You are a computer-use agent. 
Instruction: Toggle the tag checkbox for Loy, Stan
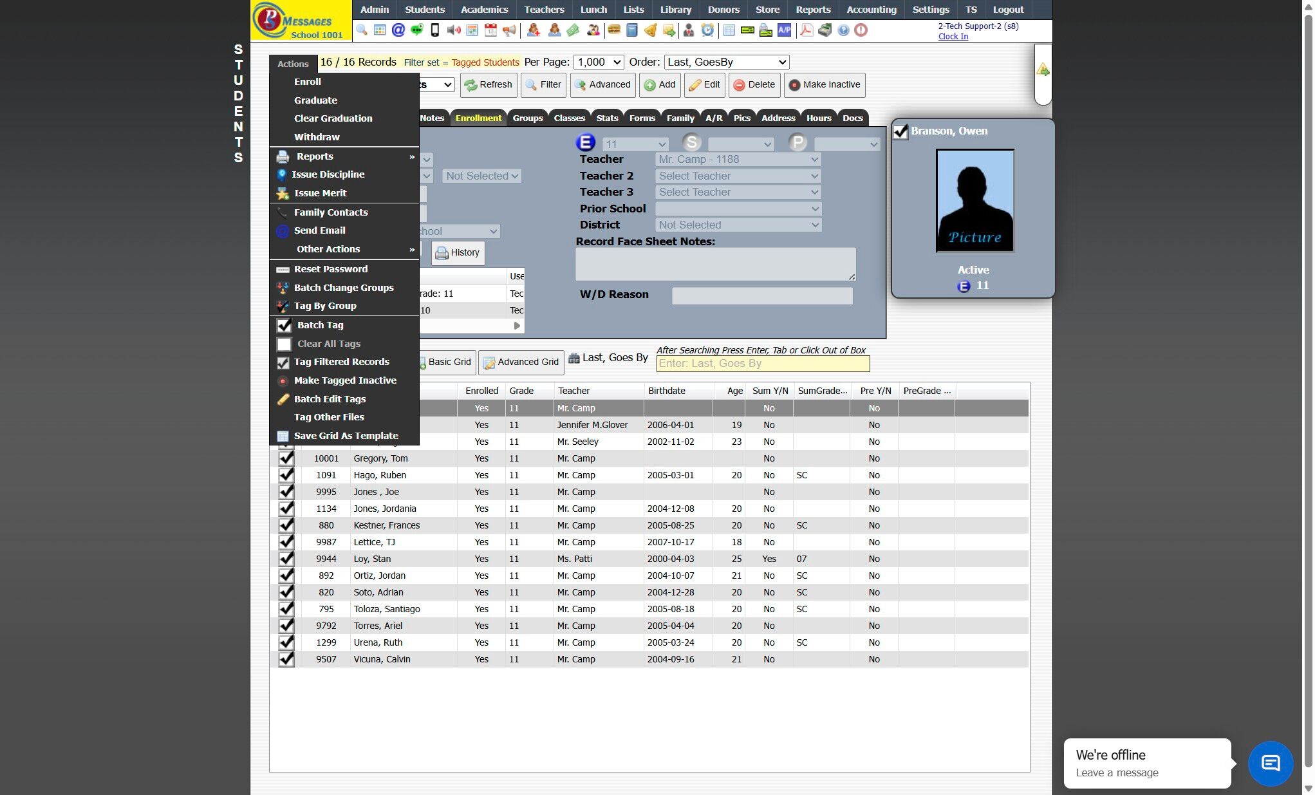pyautogui.click(x=286, y=559)
